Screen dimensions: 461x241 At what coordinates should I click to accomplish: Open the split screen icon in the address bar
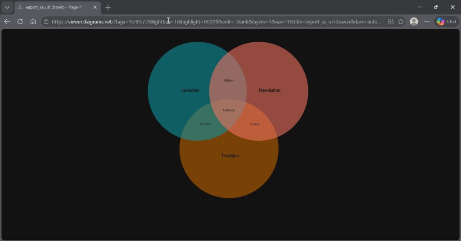(391, 22)
